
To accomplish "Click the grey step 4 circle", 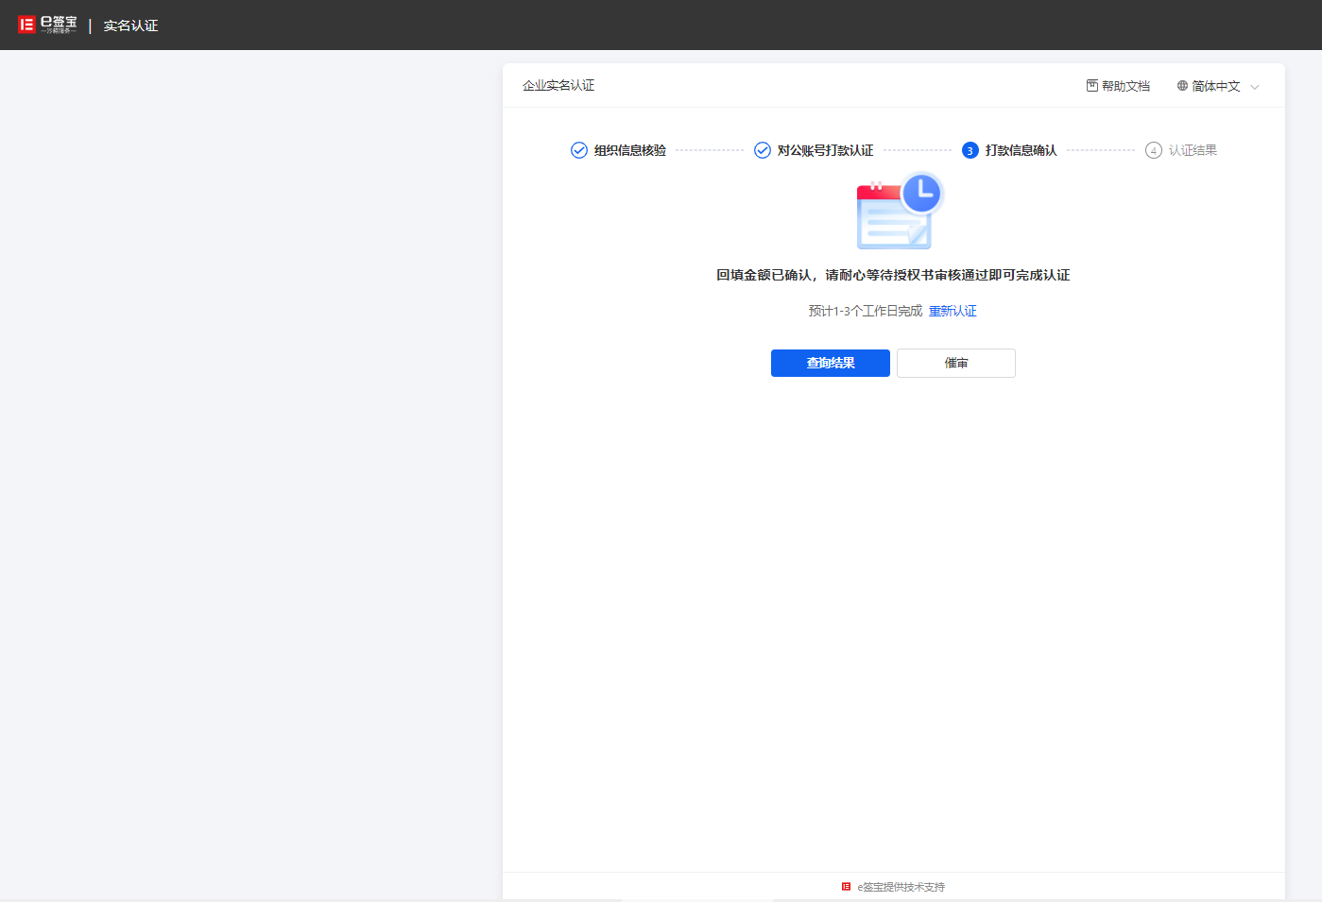I will pos(1153,150).
